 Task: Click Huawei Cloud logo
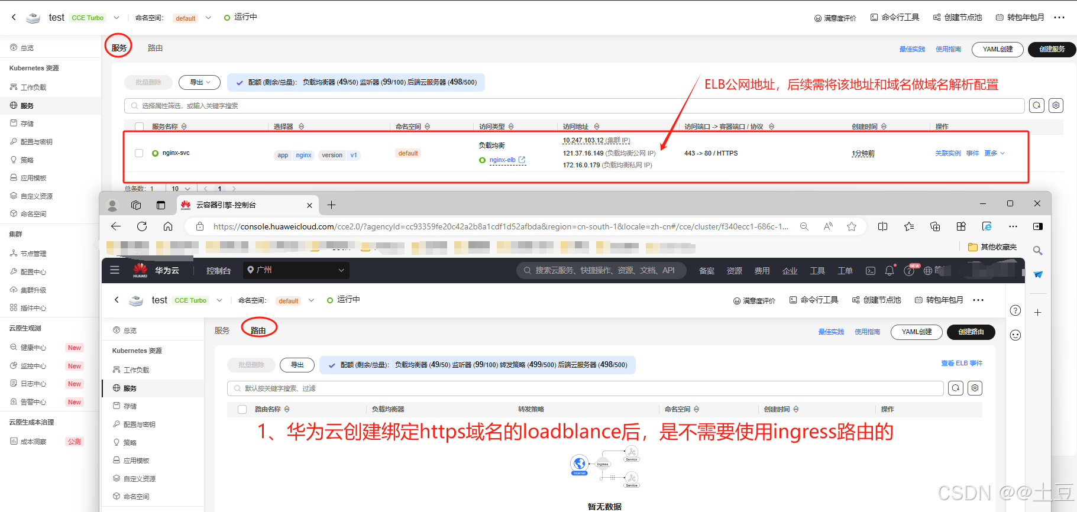tap(140, 270)
